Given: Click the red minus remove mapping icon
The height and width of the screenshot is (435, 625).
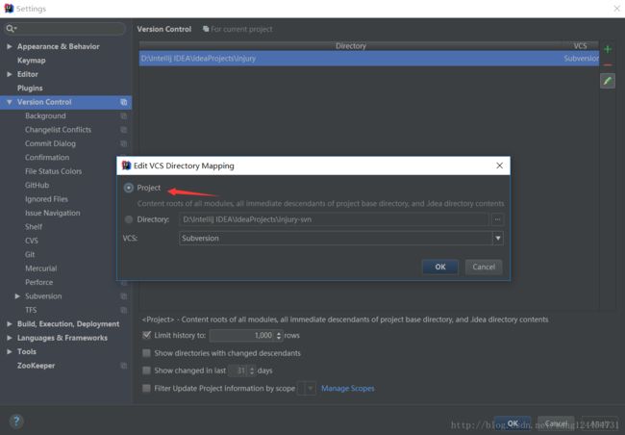Looking at the screenshot, I should pos(608,64).
